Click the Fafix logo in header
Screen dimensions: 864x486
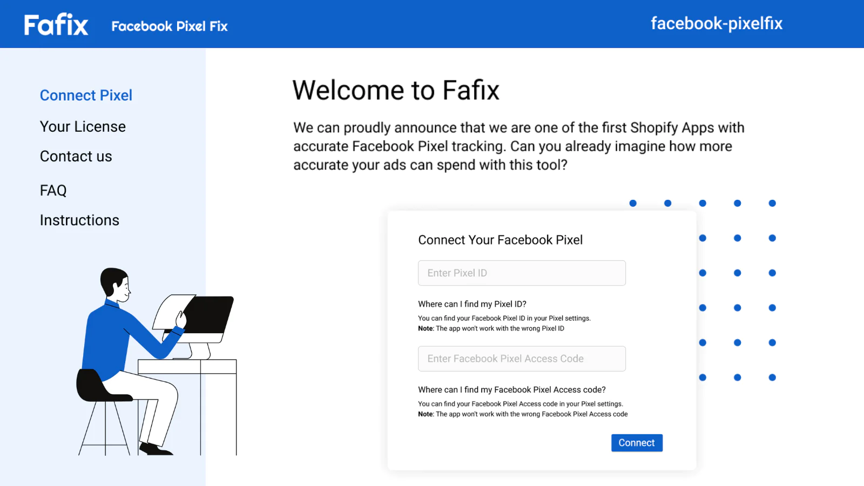coord(56,25)
